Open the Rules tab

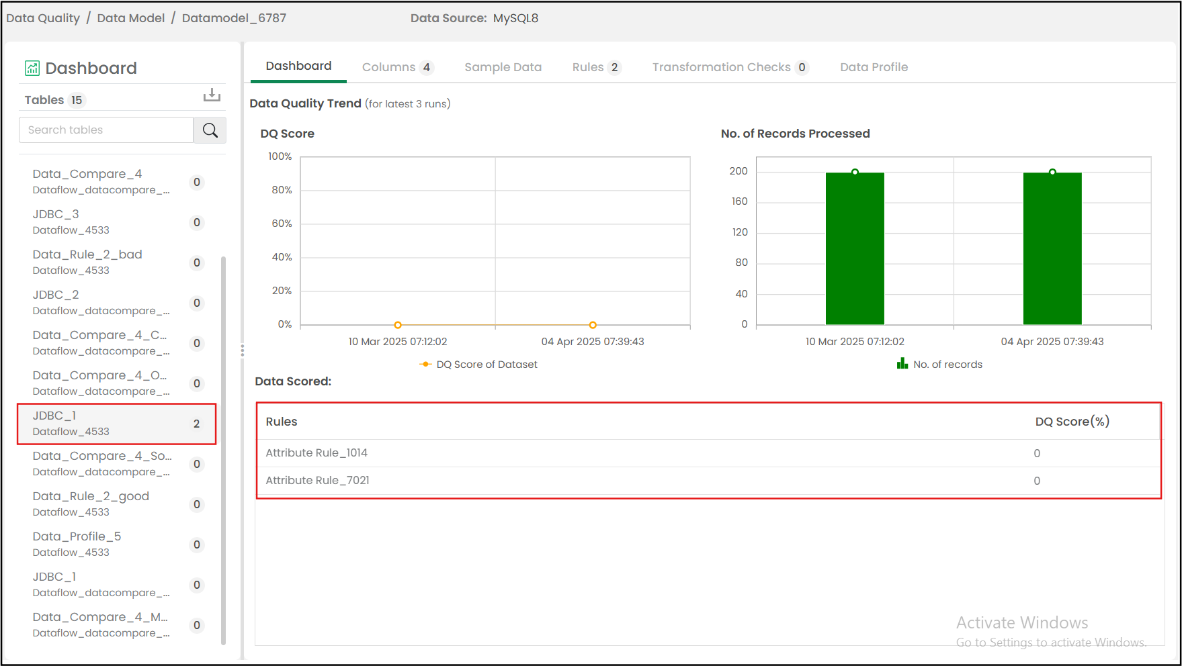pos(596,67)
